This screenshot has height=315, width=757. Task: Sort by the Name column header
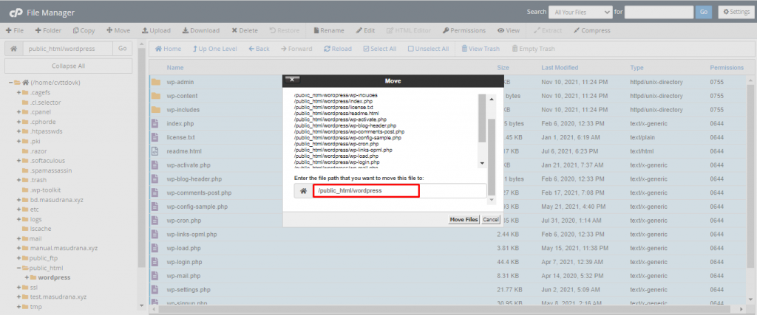click(175, 68)
